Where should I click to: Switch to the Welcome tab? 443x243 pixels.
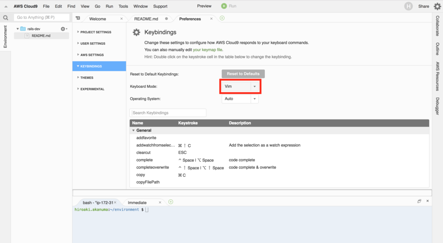click(x=98, y=19)
